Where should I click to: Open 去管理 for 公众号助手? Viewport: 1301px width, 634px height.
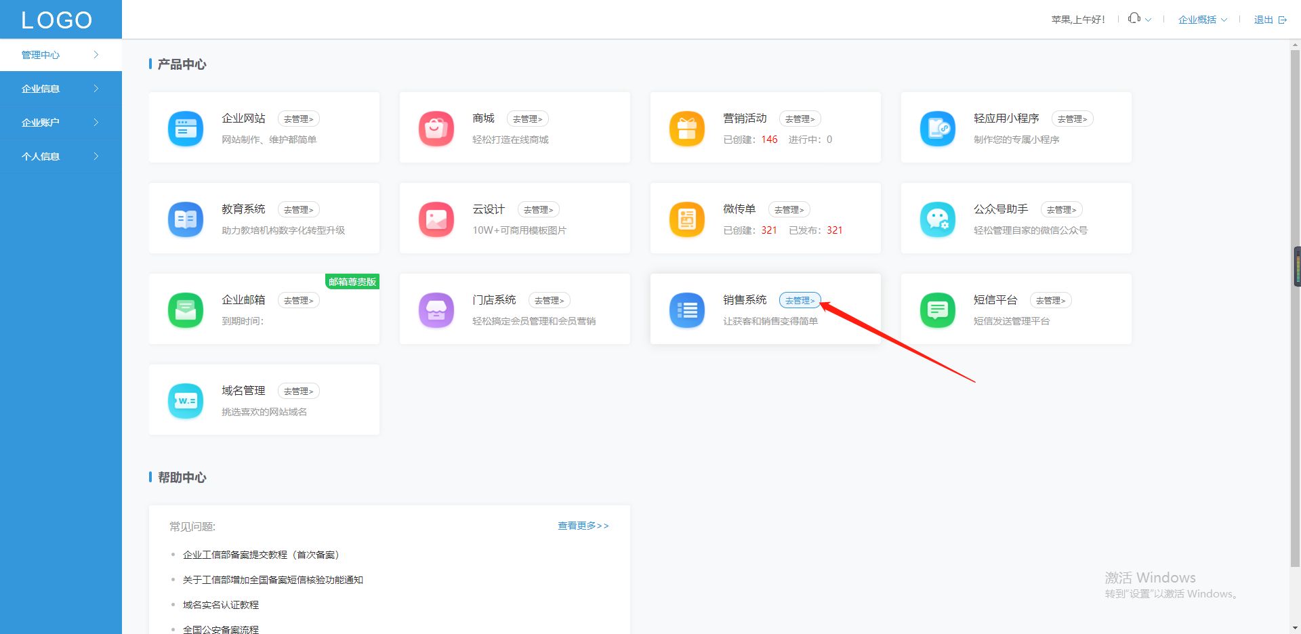click(1062, 209)
